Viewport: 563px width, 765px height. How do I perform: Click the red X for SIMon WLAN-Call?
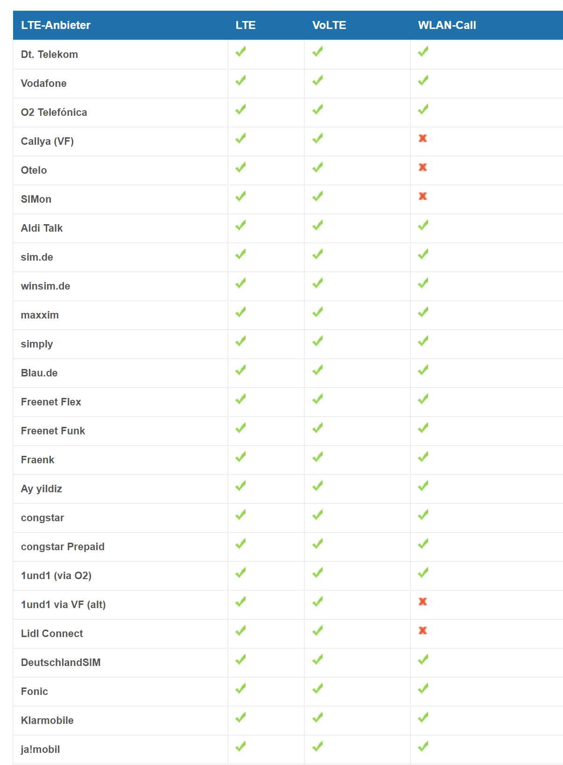pyautogui.click(x=422, y=196)
